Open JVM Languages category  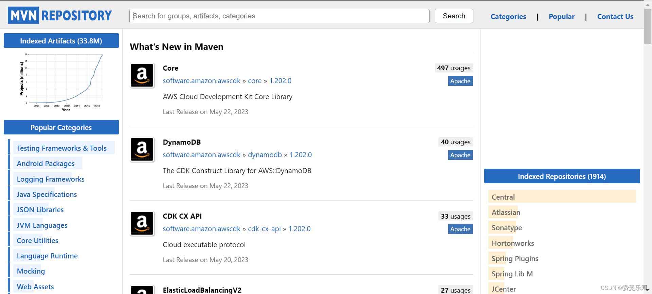click(42, 225)
